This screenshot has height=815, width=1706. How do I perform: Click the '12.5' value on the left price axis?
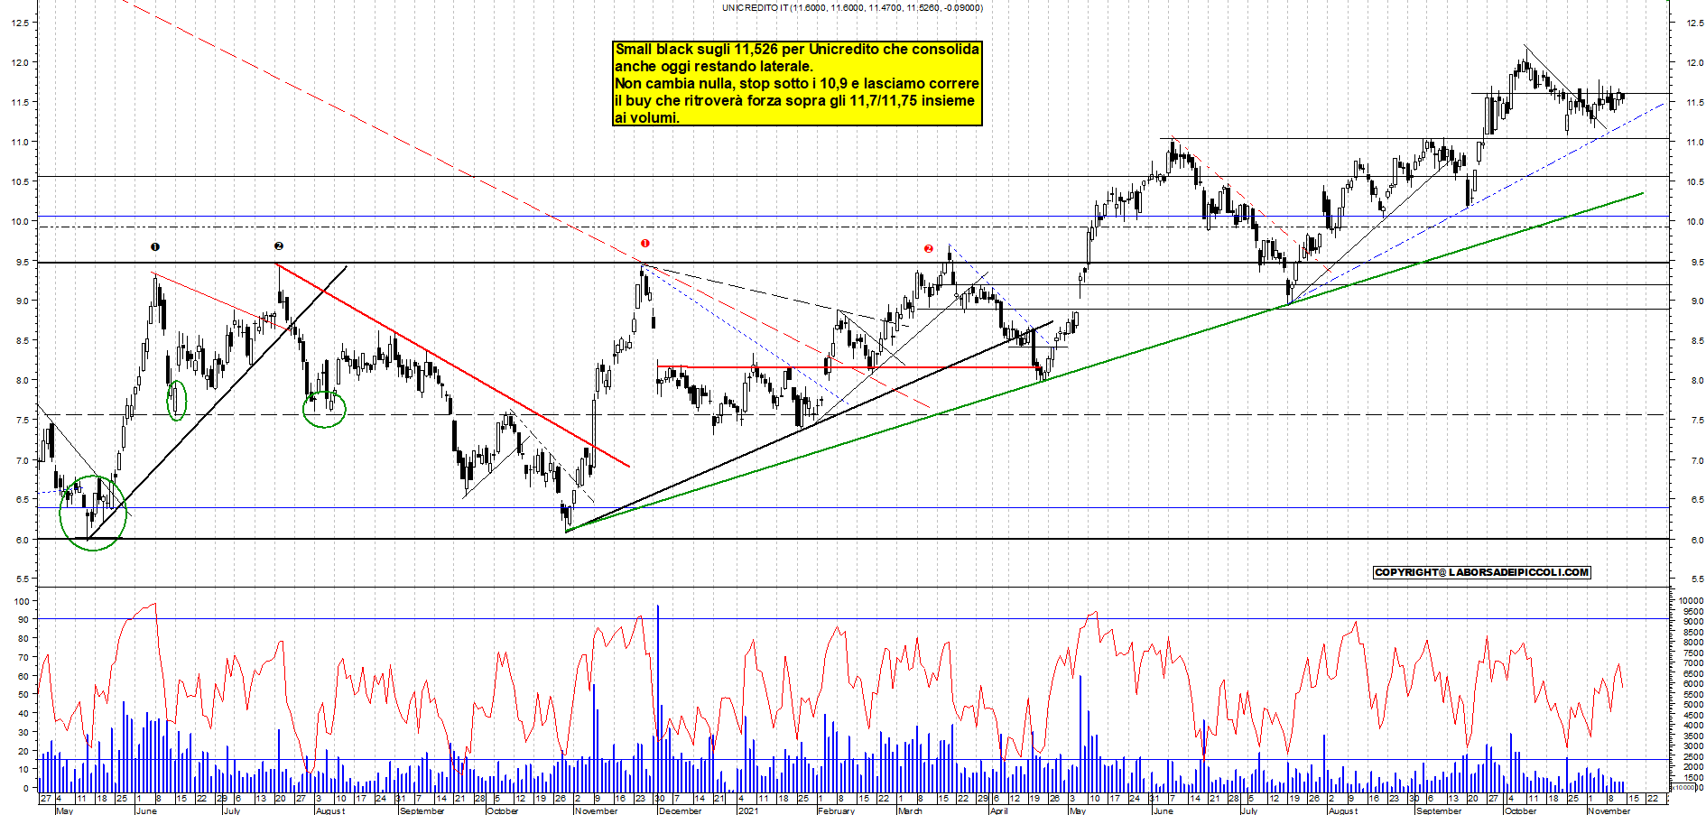[19, 23]
